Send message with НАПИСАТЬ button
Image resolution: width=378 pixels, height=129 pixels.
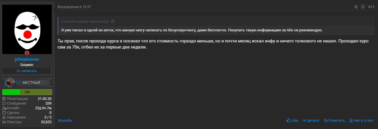pos(27,71)
